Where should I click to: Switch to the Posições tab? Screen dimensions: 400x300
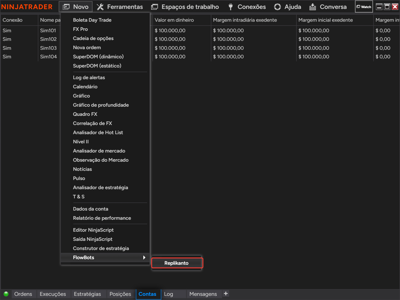pos(120,294)
